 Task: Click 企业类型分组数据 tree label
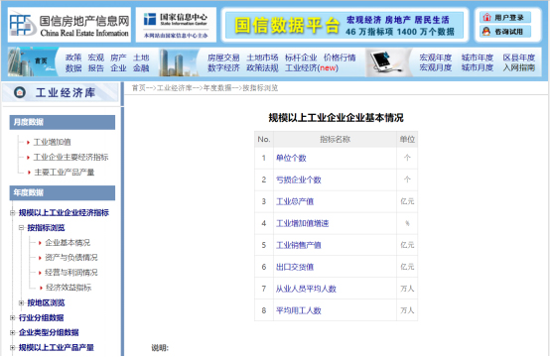tap(49, 332)
